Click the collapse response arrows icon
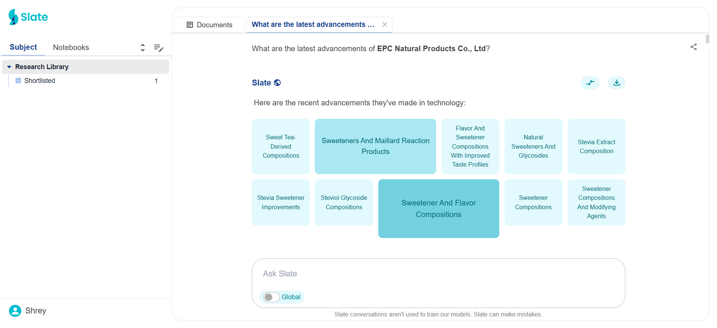717x328 pixels. click(590, 83)
